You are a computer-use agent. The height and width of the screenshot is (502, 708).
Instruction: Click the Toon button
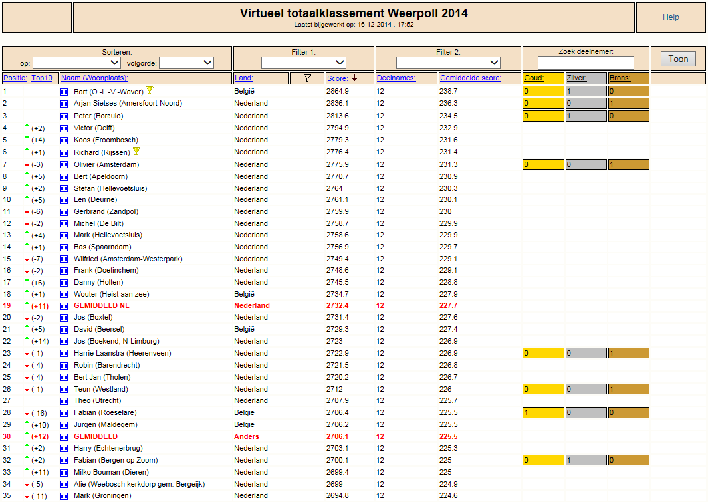pos(678,59)
